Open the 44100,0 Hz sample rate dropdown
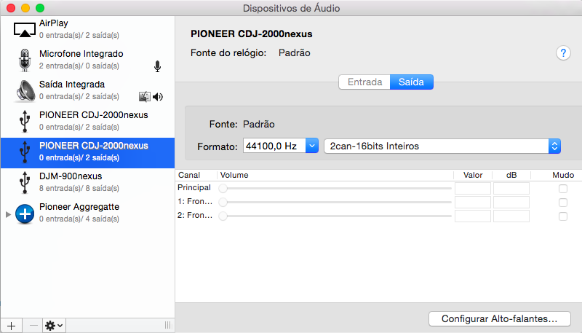 point(311,146)
